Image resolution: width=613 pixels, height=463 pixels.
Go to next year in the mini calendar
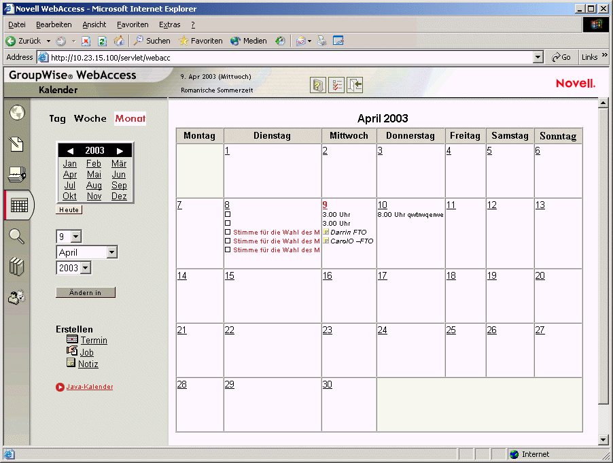tap(120, 151)
